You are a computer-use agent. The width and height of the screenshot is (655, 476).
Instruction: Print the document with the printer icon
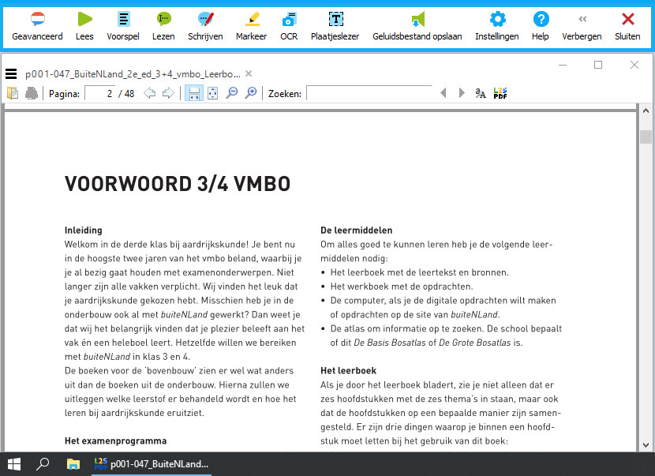32,93
